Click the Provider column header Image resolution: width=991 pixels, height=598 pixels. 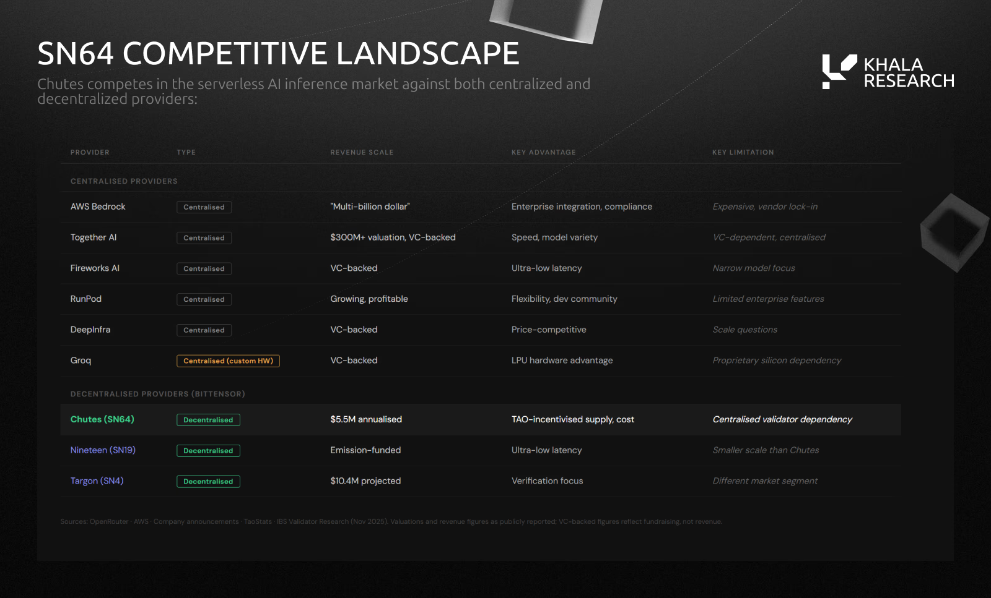click(x=90, y=153)
